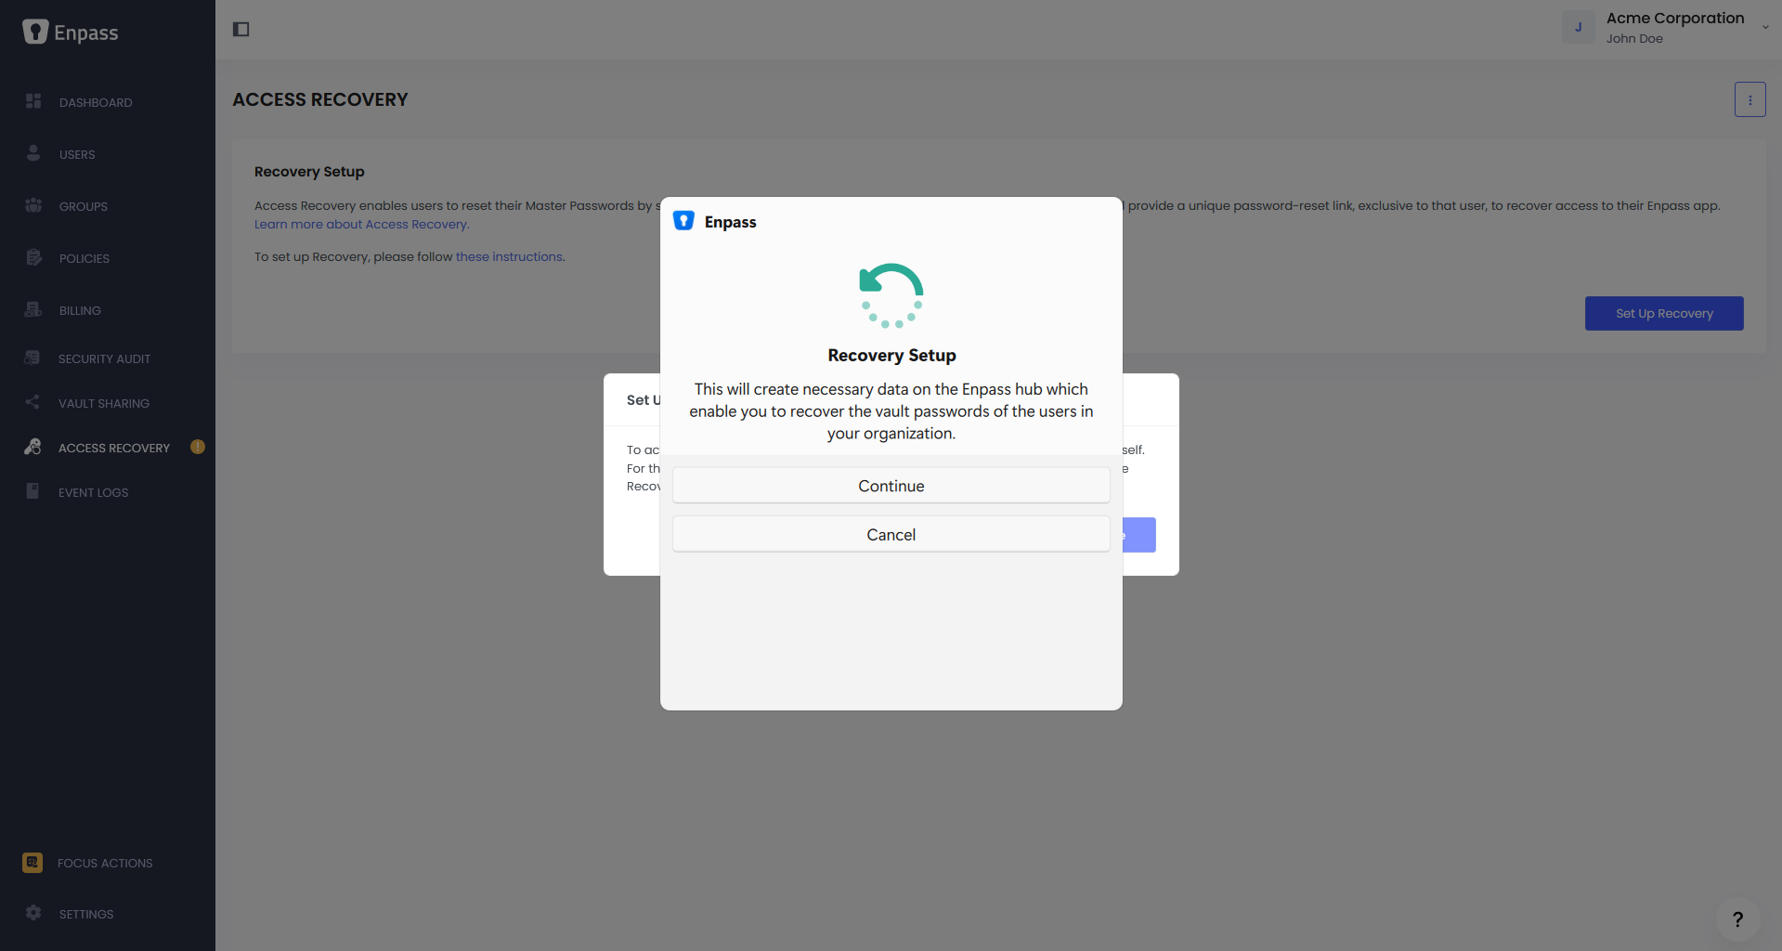This screenshot has height=951, width=1782.
Task: Open Vault Sharing in sidebar
Action: 104,403
